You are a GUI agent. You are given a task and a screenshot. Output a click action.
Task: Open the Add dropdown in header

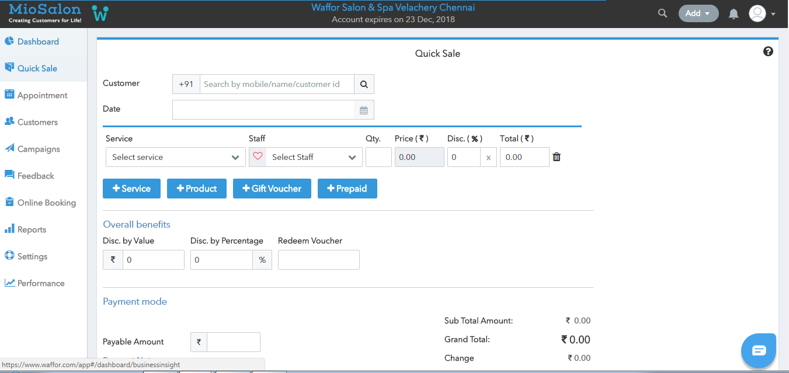(x=698, y=13)
